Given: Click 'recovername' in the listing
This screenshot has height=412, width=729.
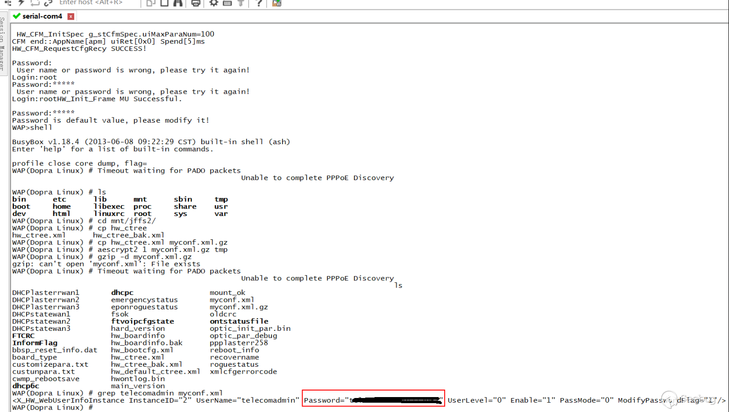Looking at the screenshot, I should click(234, 357).
